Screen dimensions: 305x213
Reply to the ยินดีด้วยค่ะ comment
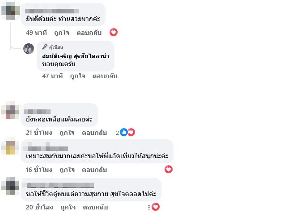(x=89, y=33)
